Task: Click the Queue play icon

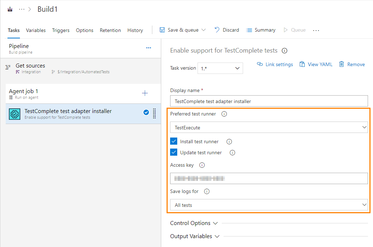Action: pos(285,30)
